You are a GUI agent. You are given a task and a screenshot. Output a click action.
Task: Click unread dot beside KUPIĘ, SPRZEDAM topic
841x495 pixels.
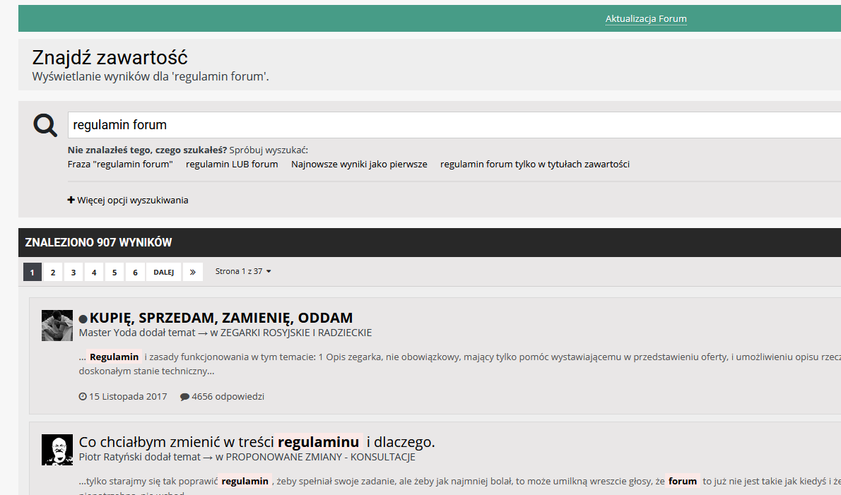tap(83, 319)
